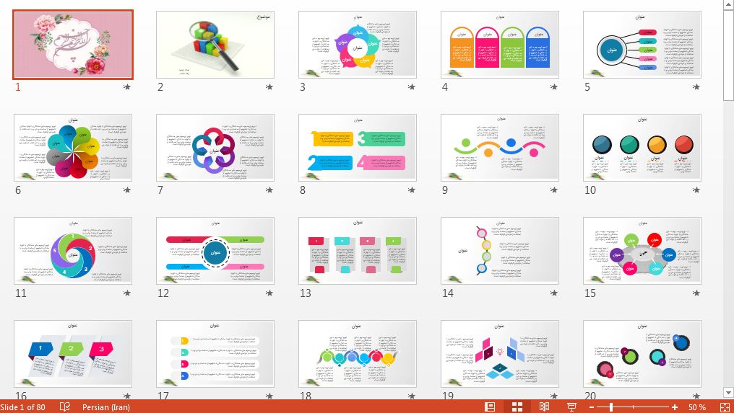
Task: Click the animation star under slide 2
Action: (269, 87)
